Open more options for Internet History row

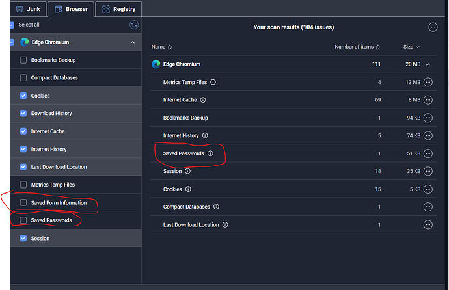(428, 135)
